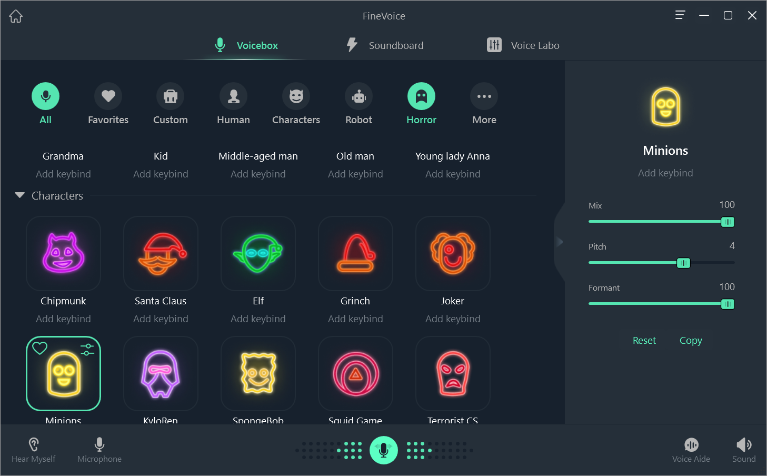Open the Favorites category
Viewport: 767px width, 476px height.
[108, 96]
